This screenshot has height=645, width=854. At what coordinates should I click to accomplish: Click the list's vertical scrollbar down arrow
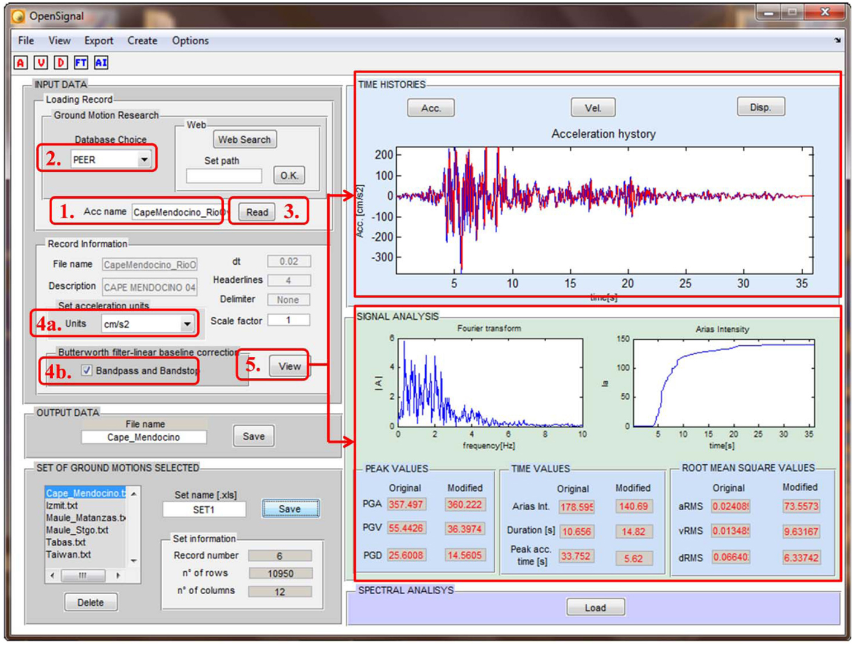click(x=134, y=561)
